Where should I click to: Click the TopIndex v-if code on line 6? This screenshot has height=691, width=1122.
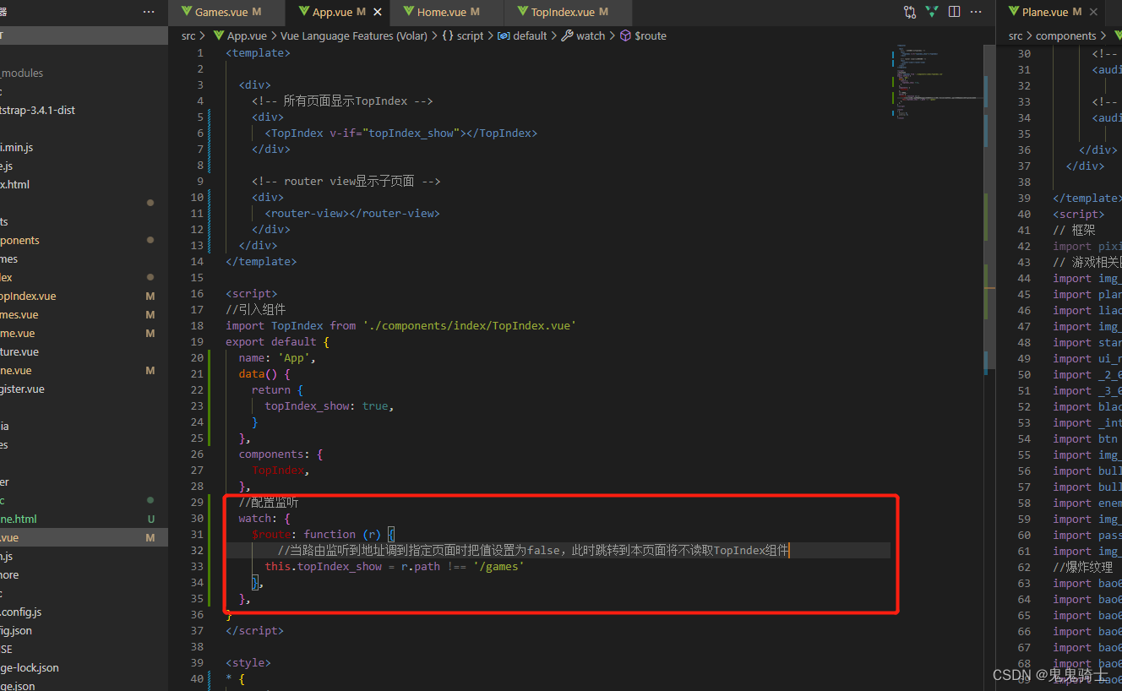coord(401,133)
